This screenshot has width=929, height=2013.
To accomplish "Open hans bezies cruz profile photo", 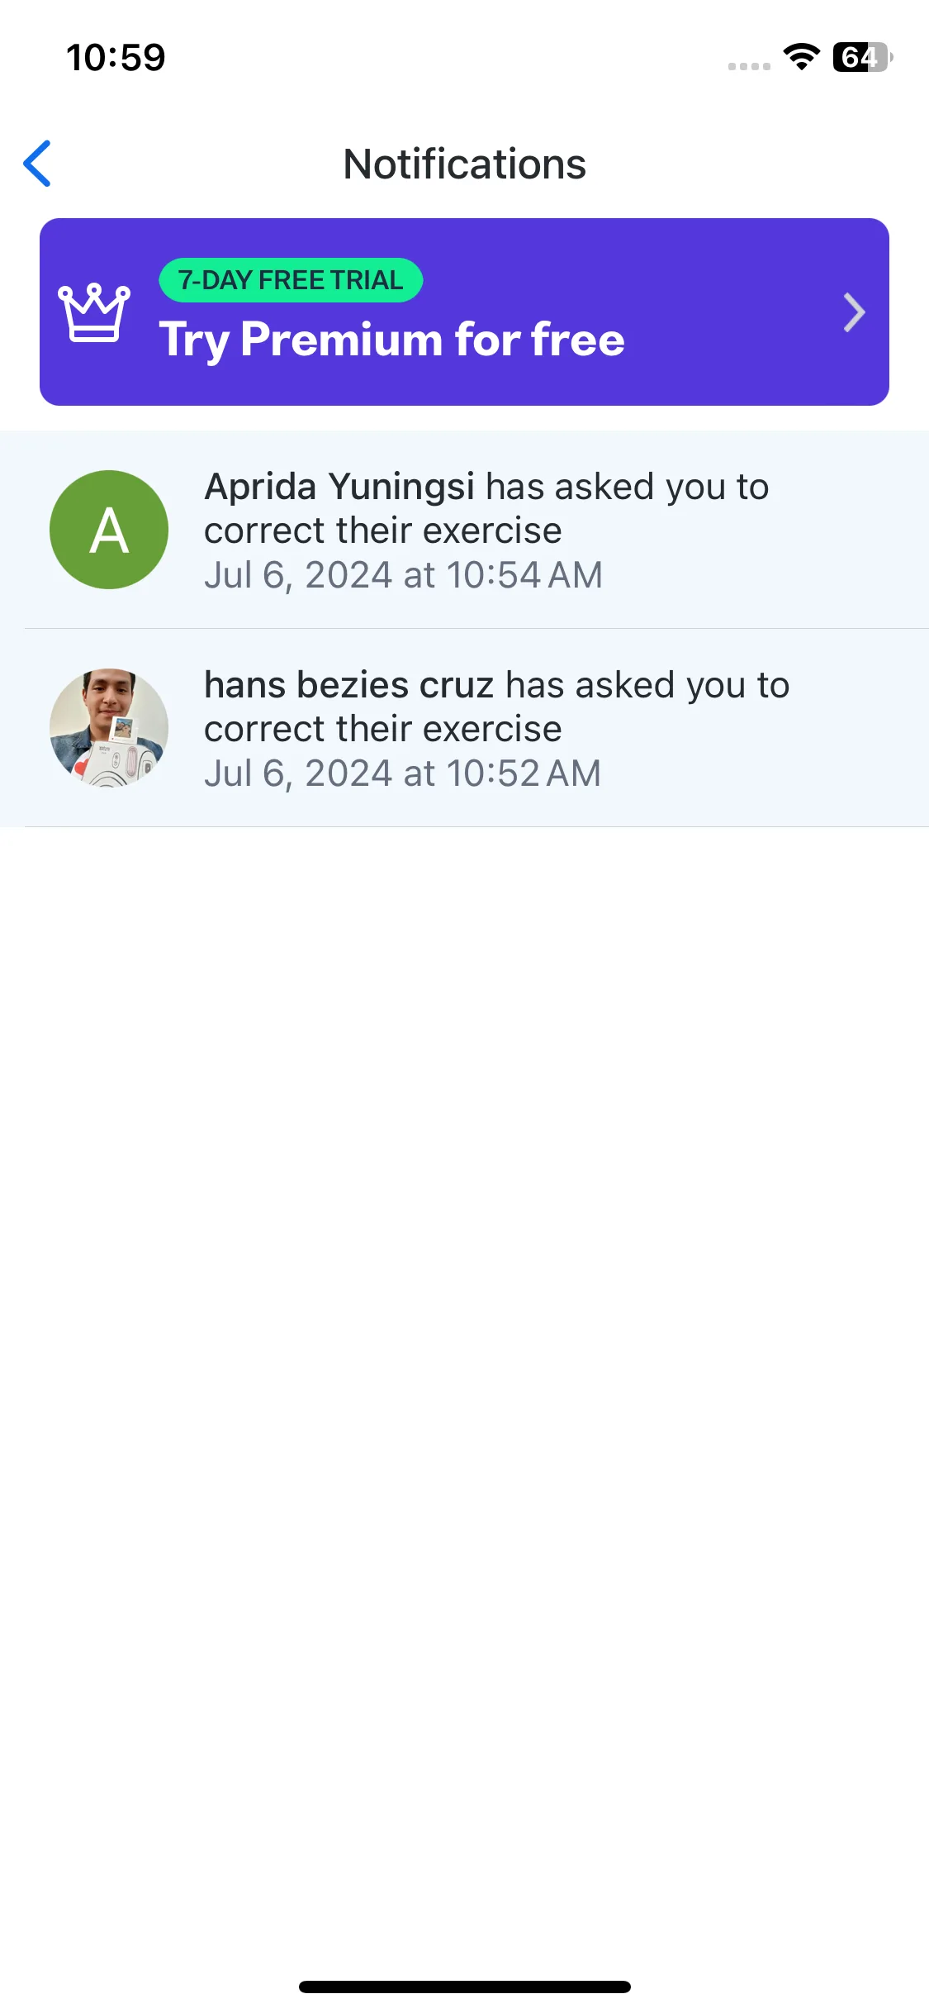I will pos(109,728).
